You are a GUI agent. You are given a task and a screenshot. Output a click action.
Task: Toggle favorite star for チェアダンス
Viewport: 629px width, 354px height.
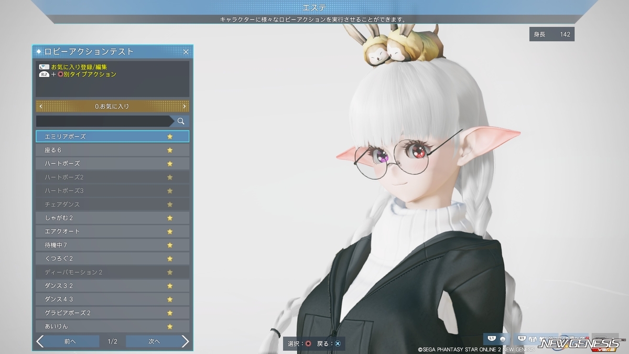click(x=170, y=205)
